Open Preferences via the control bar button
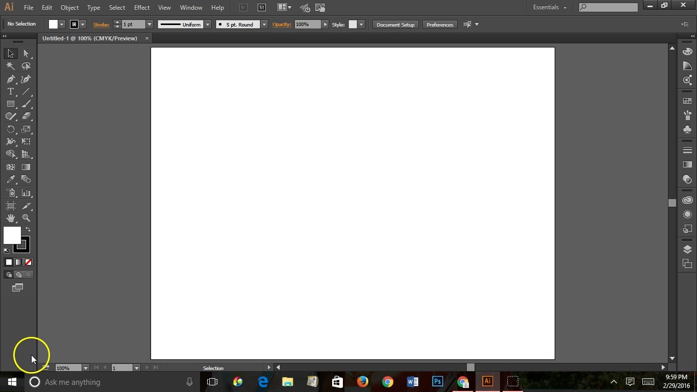 tap(439, 24)
